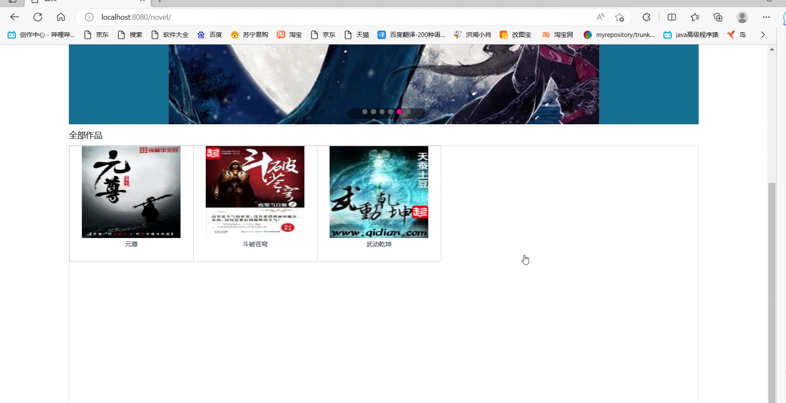Select the first carousel dot
Image resolution: width=786 pixels, height=403 pixels.
365,112
